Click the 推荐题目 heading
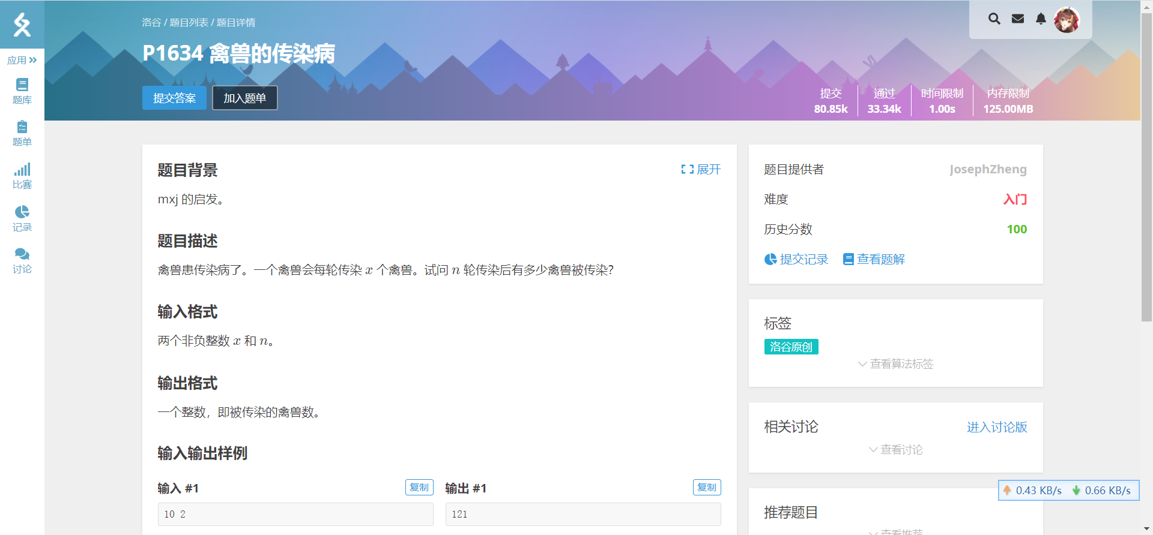 (791, 512)
